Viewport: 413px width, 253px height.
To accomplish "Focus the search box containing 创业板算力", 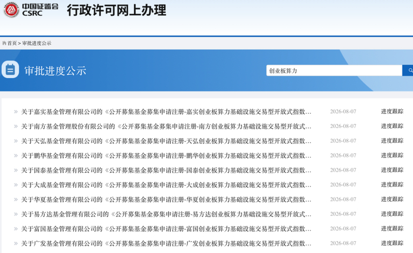I will click(x=335, y=71).
